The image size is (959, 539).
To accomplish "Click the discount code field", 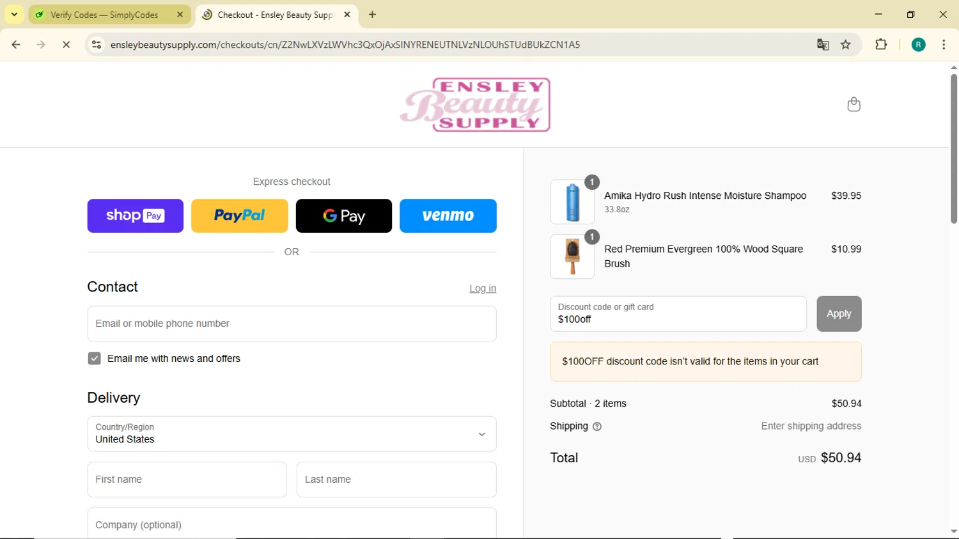I will (x=678, y=314).
